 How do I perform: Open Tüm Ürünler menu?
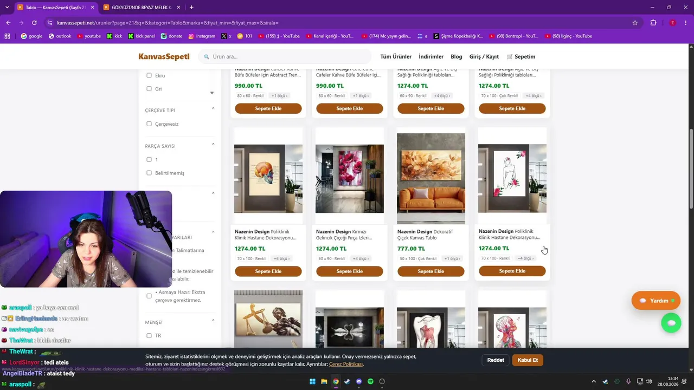(396, 56)
